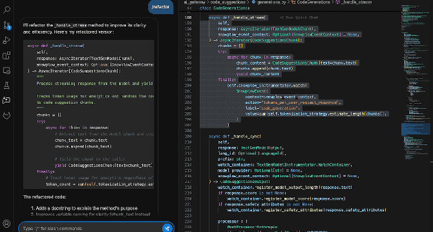
Task: Open the Remote Explorer view icon
Action: click(6, 70)
